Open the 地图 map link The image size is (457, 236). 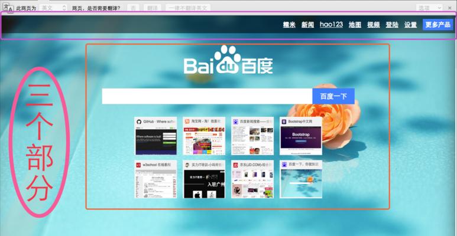[x=355, y=25]
